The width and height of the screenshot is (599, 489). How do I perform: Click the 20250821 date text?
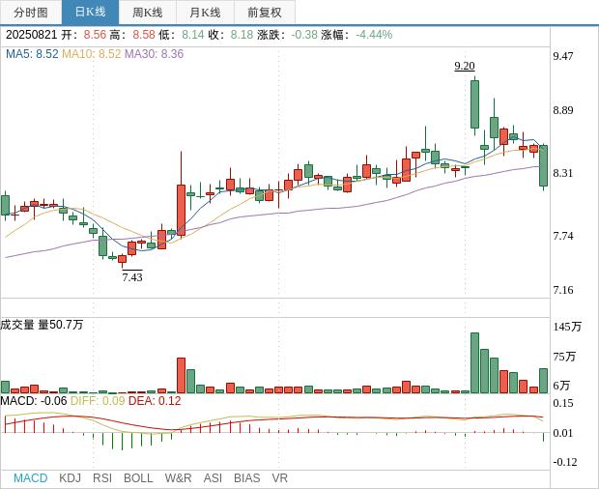pos(31,35)
